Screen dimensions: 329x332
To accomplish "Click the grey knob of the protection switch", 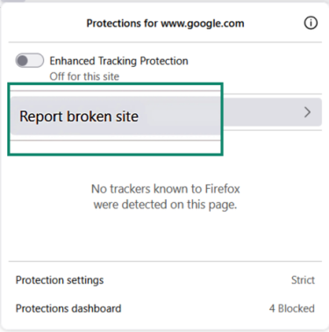I will (23, 61).
